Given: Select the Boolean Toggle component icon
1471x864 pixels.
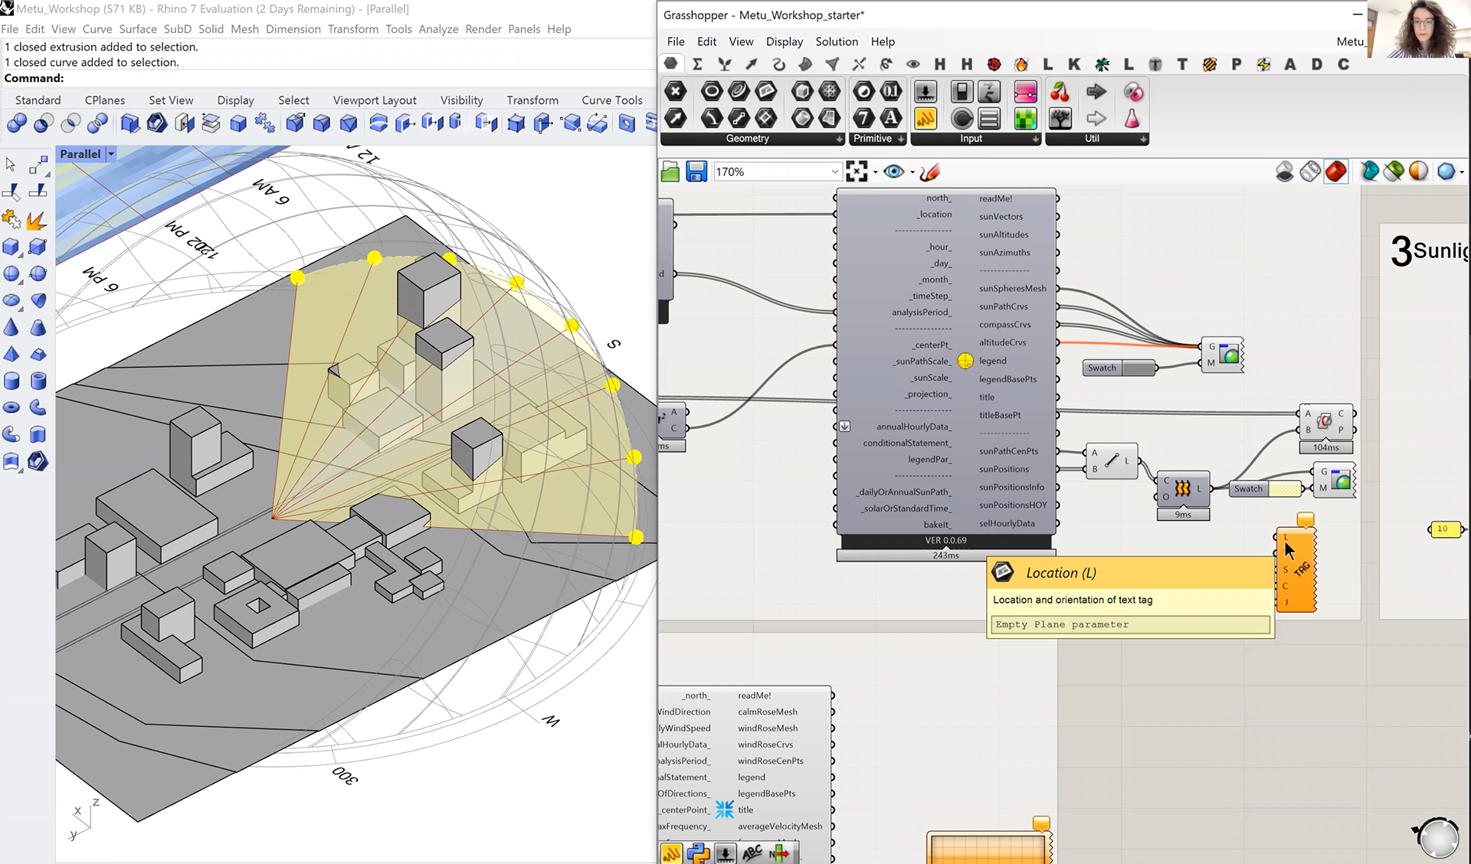Looking at the screenshot, I should tap(962, 92).
